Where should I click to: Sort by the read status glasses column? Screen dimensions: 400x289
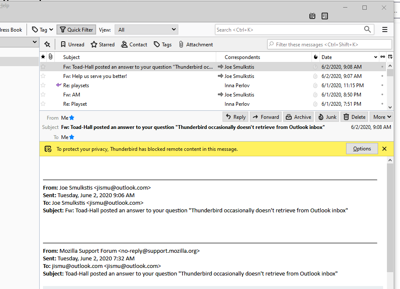tap(382, 57)
